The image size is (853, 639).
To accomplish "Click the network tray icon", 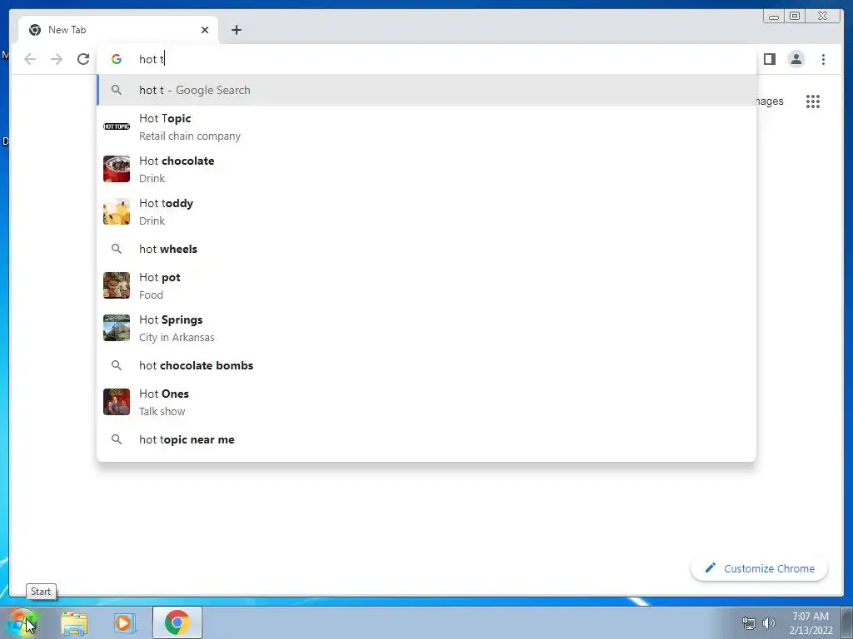I will point(749,623).
